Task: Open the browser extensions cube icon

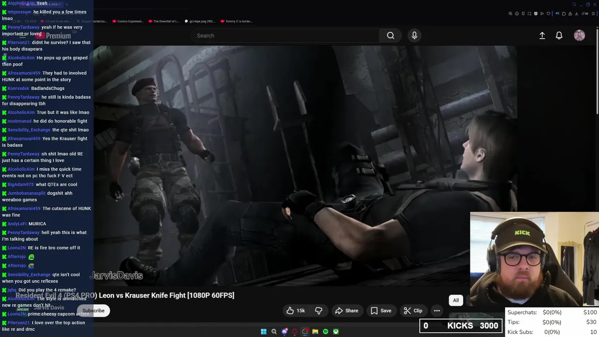Action: pyautogui.click(x=564, y=14)
